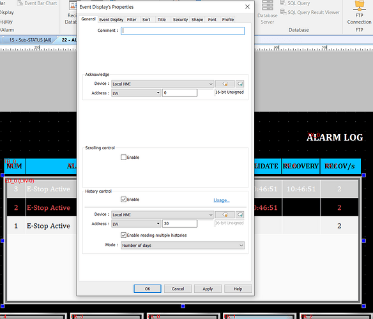Open the Usage link
This screenshot has width=373, height=319.
(x=221, y=200)
